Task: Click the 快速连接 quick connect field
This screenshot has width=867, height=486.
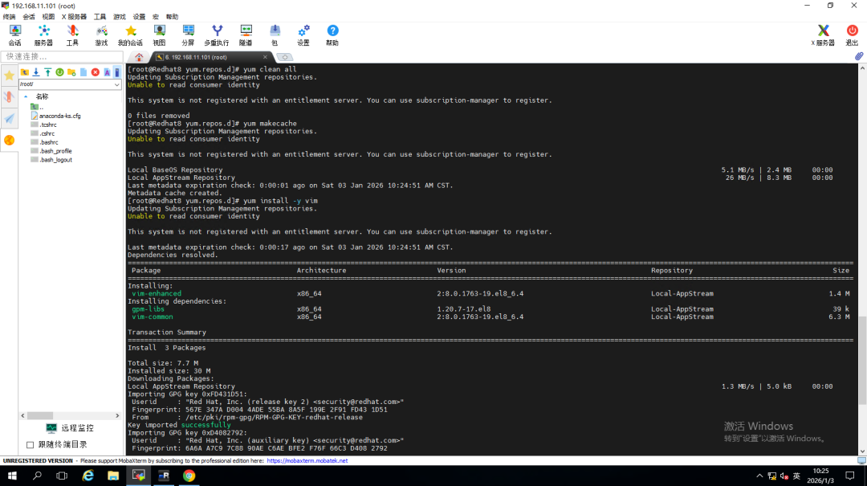Action: point(62,56)
